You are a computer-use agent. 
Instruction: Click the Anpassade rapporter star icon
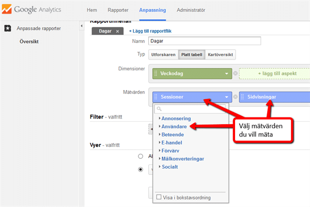[8, 28]
